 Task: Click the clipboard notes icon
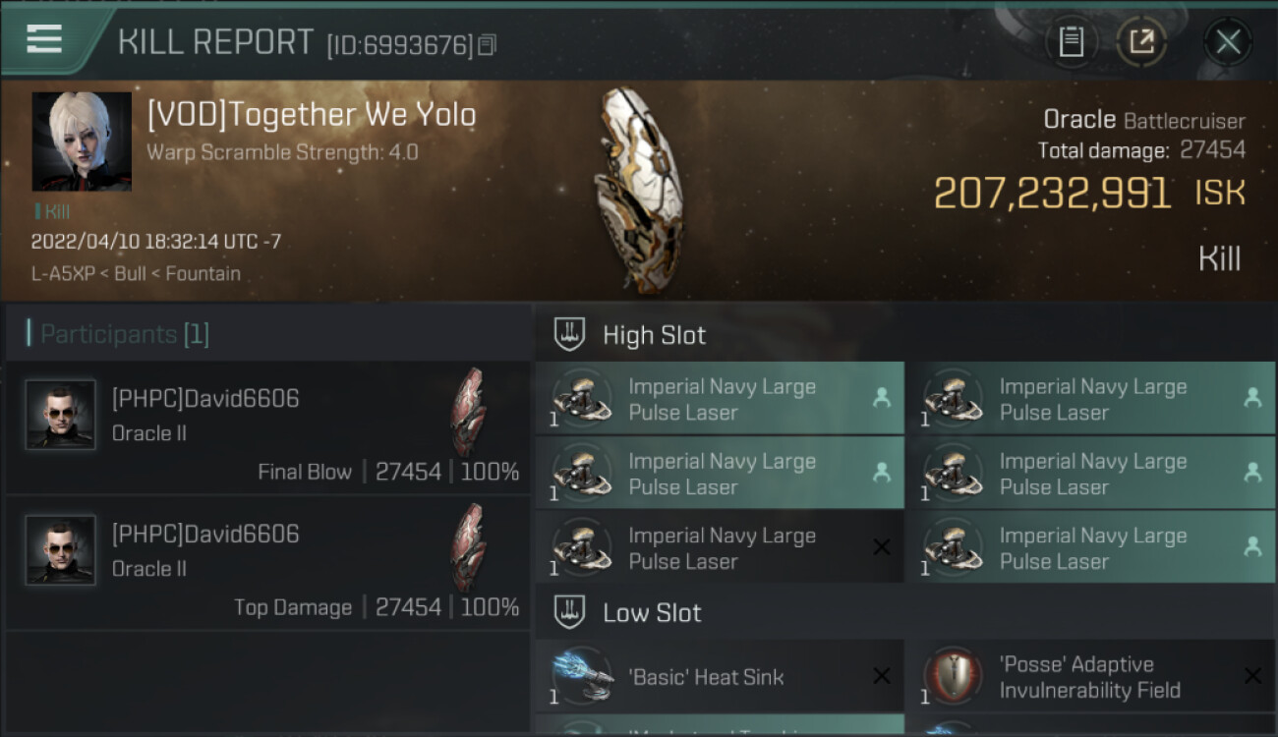(x=1071, y=42)
